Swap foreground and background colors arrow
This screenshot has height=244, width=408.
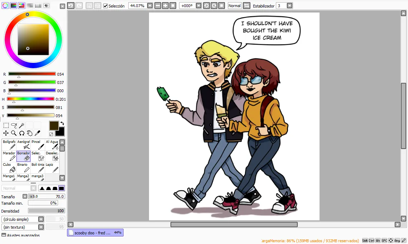tap(62, 124)
